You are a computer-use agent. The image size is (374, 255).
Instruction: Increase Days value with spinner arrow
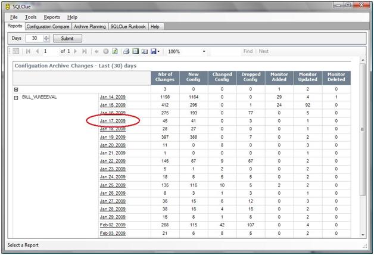[46, 36]
